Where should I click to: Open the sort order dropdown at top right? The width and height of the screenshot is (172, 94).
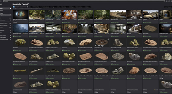tap(168, 7)
